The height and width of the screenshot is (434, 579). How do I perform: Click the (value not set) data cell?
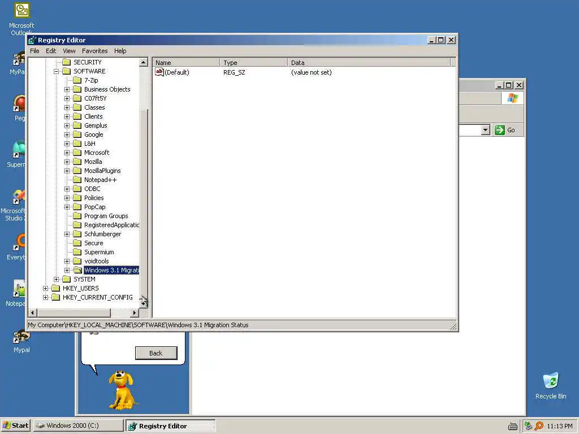point(312,72)
